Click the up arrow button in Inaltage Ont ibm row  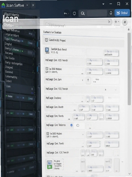click(88, 80)
